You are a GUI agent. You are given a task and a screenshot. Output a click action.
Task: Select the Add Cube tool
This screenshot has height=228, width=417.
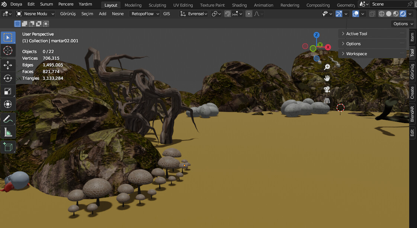tap(8, 147)
